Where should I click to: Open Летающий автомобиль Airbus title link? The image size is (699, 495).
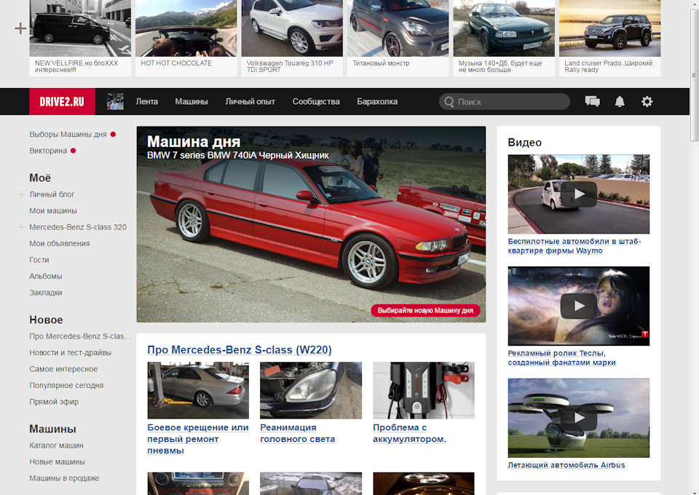pyautogui.click(x=566, y=464)
